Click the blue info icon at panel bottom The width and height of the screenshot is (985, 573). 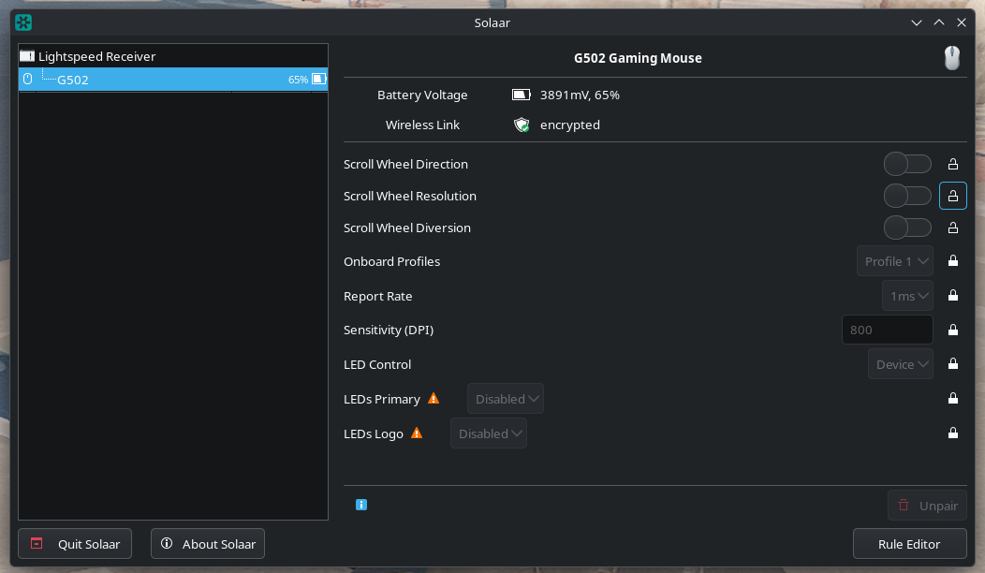[x=361, y=505]
